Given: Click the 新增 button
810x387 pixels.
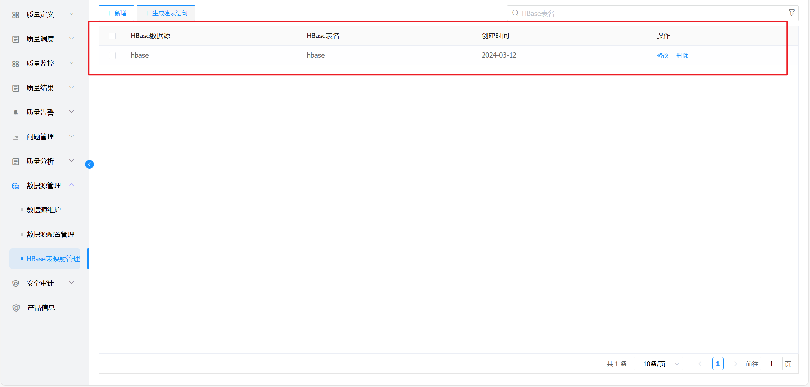Looking at the screenshot, I should 116,13.
